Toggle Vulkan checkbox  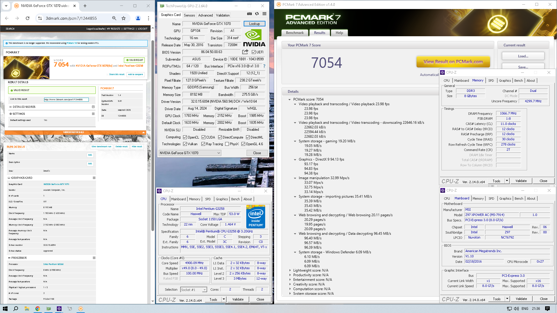[x=185, y=144]
